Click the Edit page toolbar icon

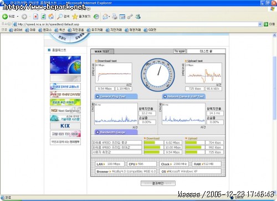click(122, 17)
